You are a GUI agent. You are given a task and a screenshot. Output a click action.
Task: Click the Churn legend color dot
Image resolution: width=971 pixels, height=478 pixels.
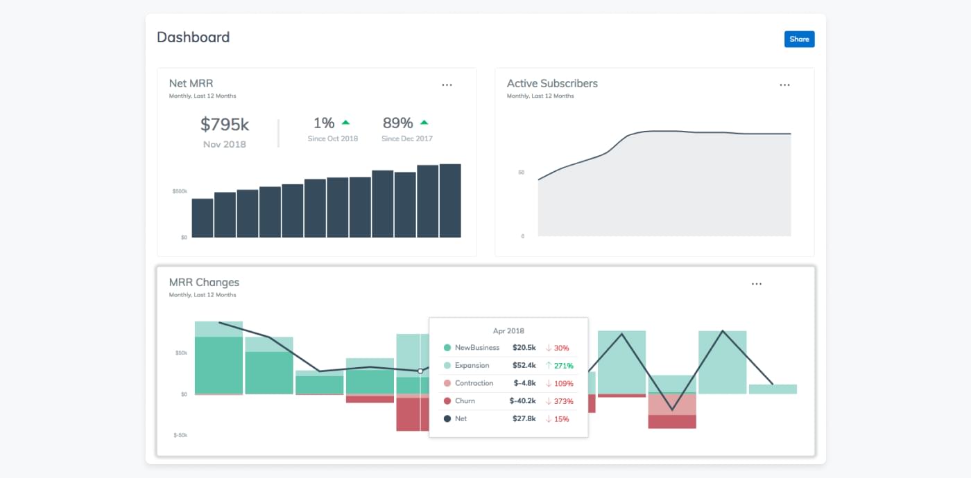pyautogui.click(x=447, y=401)
